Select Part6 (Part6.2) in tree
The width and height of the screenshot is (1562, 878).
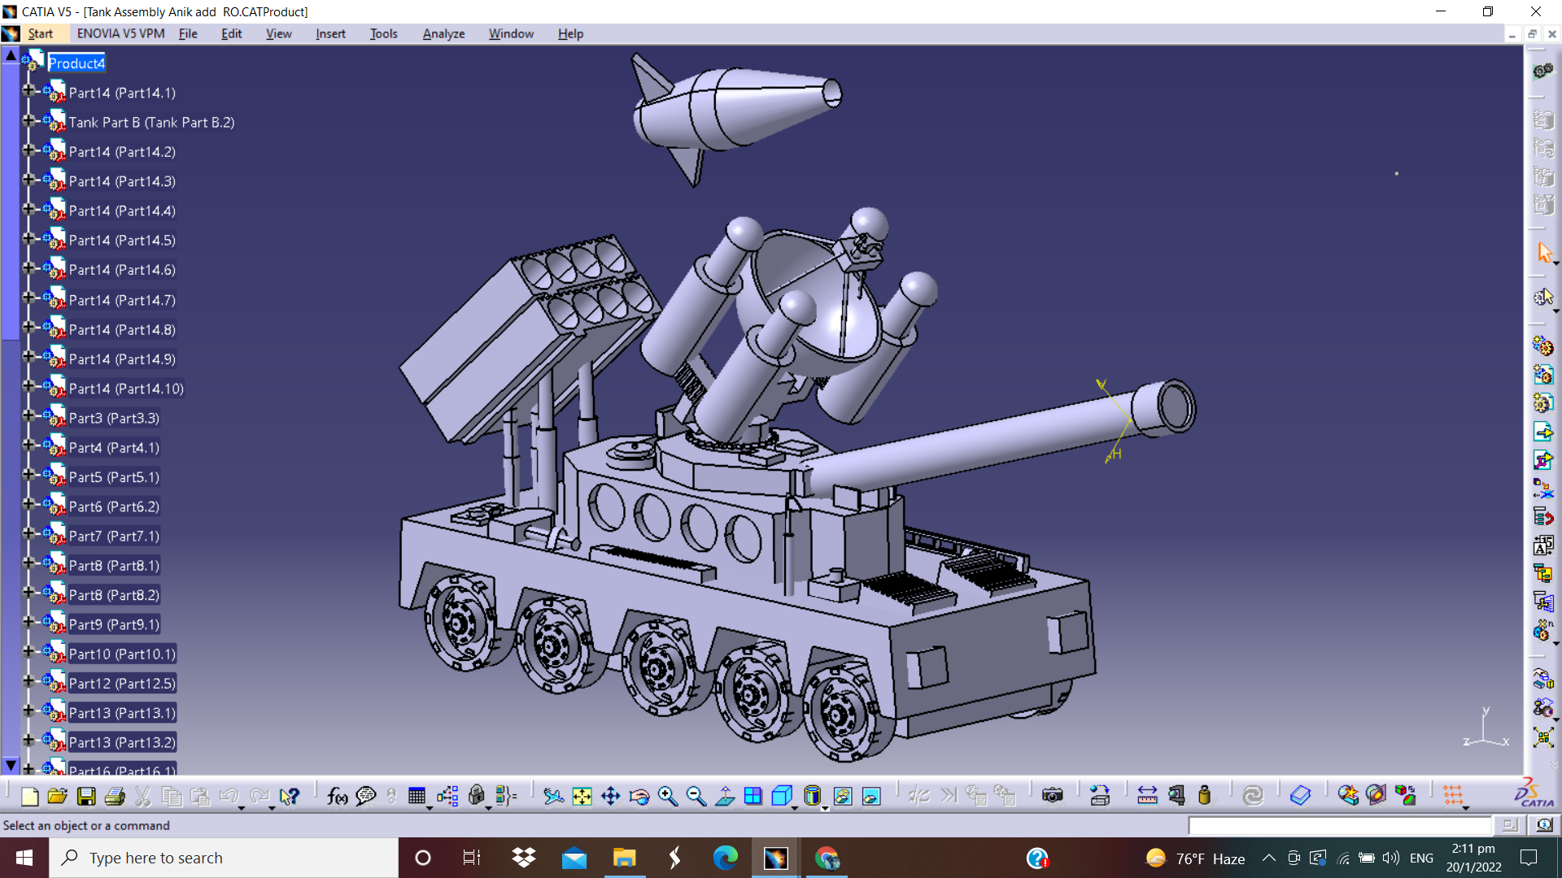click(114, 506)
